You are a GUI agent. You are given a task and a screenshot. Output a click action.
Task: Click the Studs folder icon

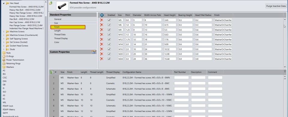[7, 49]
